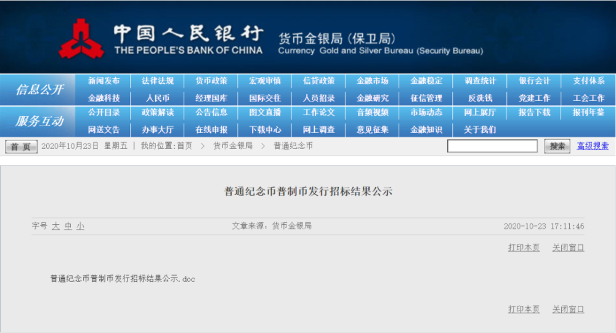Go to 关于我们 page
The image size is (616, 333).
[480, 130]
